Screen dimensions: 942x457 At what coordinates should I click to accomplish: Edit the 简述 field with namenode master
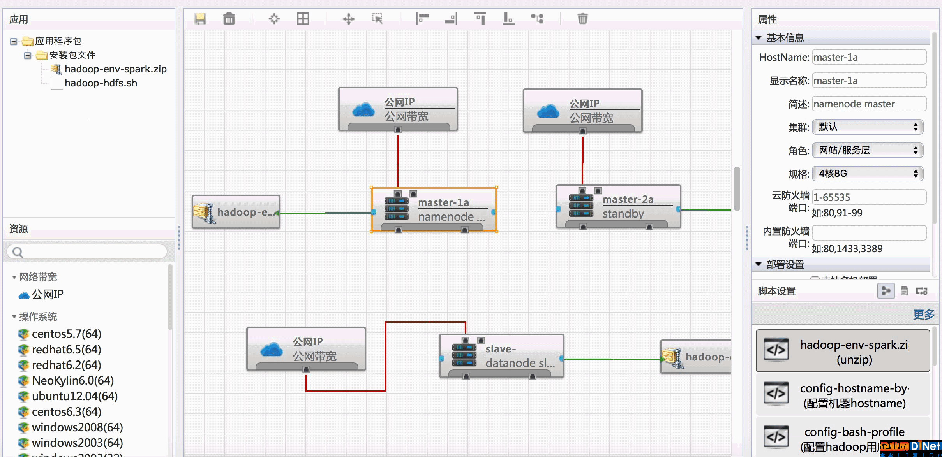869,104
